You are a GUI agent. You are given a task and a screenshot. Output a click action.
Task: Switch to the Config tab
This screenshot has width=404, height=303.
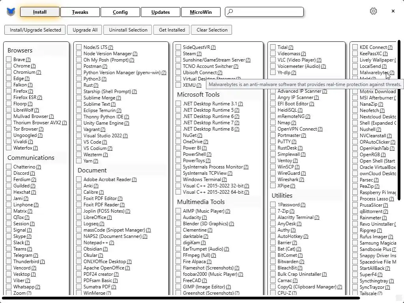[x=120, y=12]
